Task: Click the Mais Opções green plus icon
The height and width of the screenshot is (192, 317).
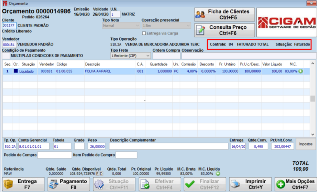Action: pyautogui.click(x=281, y=184)
